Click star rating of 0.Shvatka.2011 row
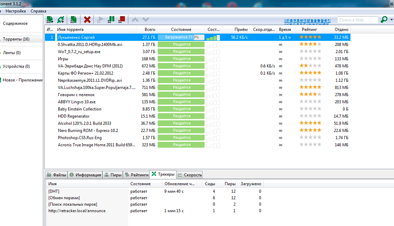Image resolution: width=394 pixels, height=226 pixels. [x=310, y=44]
